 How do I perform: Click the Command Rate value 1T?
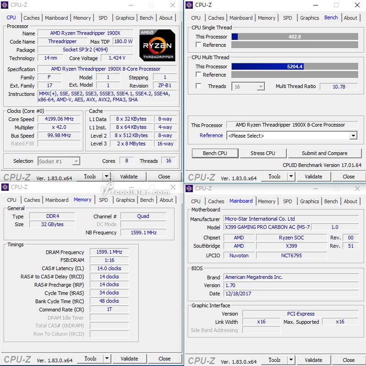click(109, 309)
